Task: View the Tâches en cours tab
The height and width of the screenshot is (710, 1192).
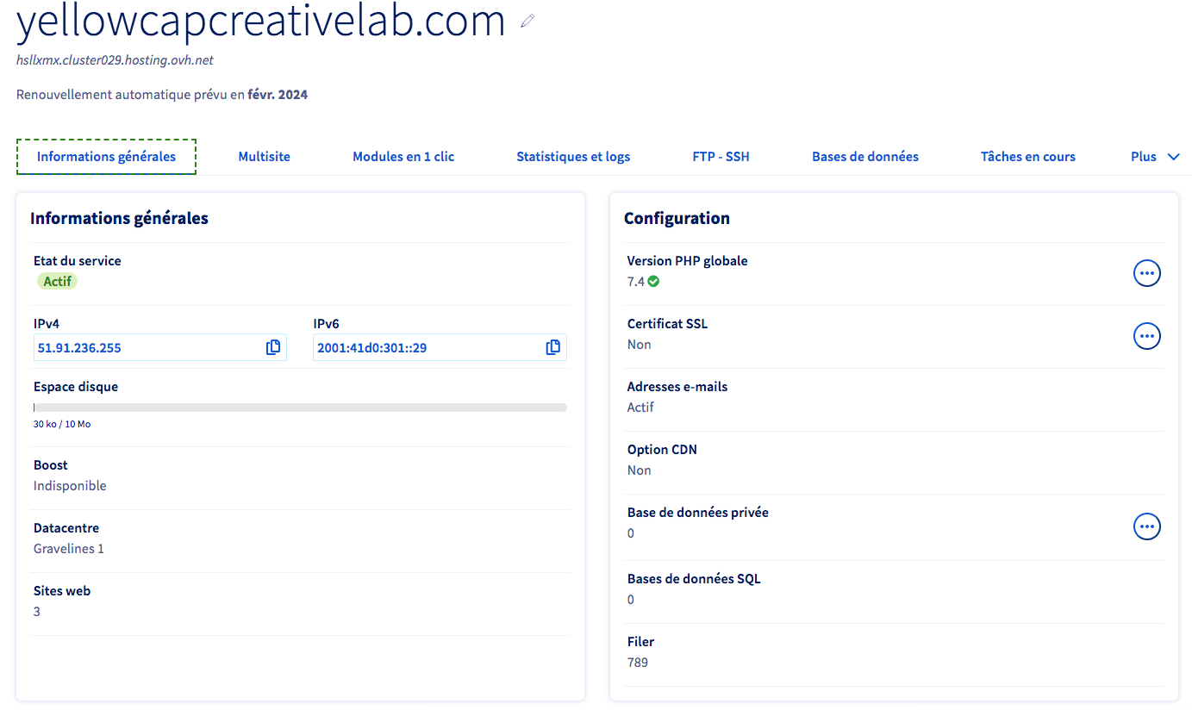Action: pyautogui.click(x=1028, y=157)
